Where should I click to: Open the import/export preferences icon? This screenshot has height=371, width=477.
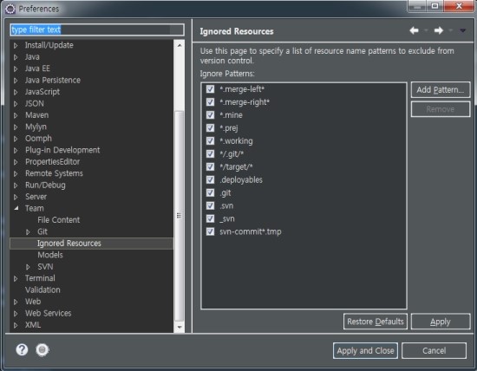click(x=42, y=349)
